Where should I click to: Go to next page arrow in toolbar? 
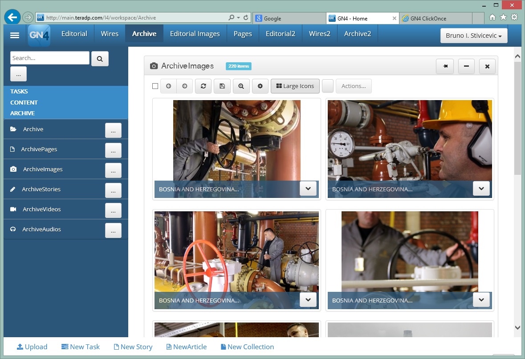click(184, 86)
